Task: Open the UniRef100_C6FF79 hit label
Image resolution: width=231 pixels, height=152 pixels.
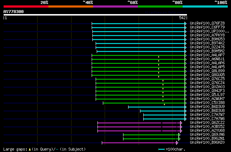Action: (x=207, y=27)
